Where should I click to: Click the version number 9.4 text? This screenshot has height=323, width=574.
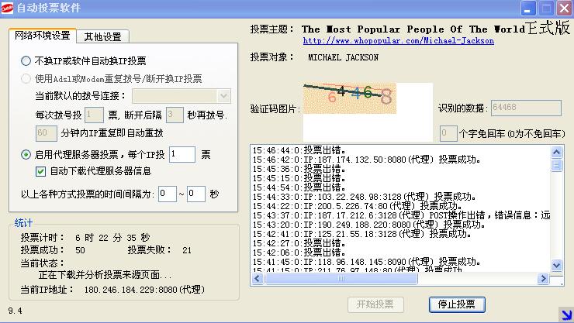[x=15, y=311]
